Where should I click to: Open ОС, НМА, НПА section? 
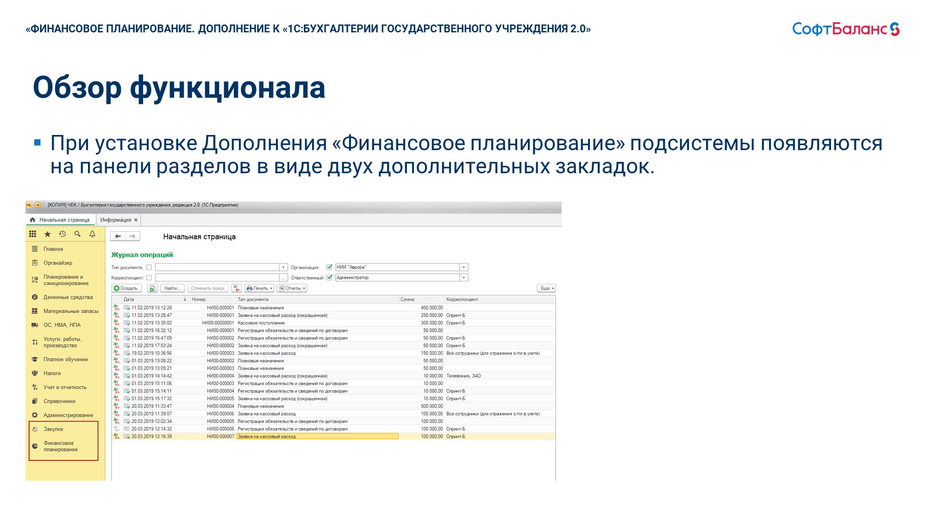[62, 325]
